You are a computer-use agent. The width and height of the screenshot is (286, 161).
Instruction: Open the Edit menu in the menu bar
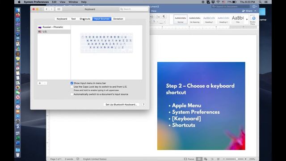54,2
